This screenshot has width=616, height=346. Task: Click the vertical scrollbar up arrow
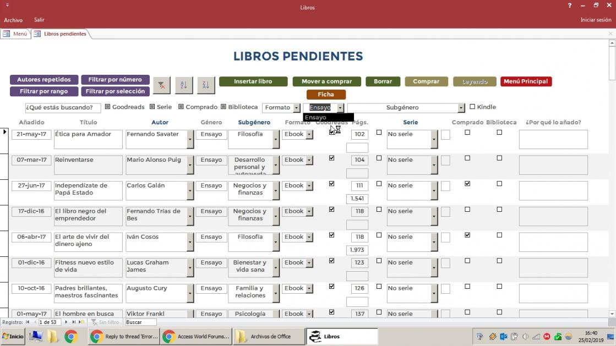click(612, 43)
